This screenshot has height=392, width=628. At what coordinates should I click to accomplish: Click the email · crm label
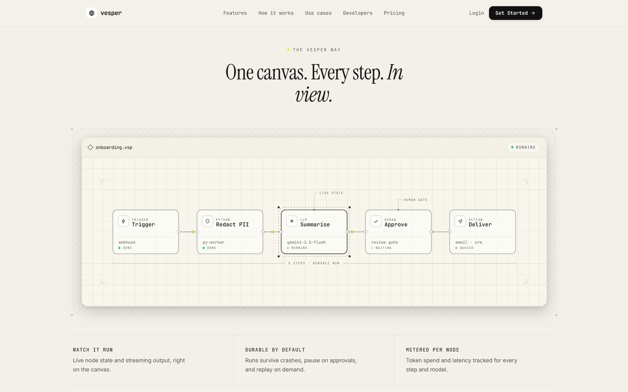point(469,242)
